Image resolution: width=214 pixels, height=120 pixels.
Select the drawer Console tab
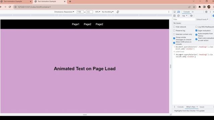point(181,107)
